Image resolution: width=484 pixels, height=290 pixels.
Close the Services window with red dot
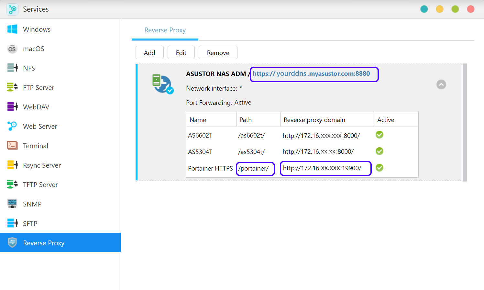click(471, 9)
